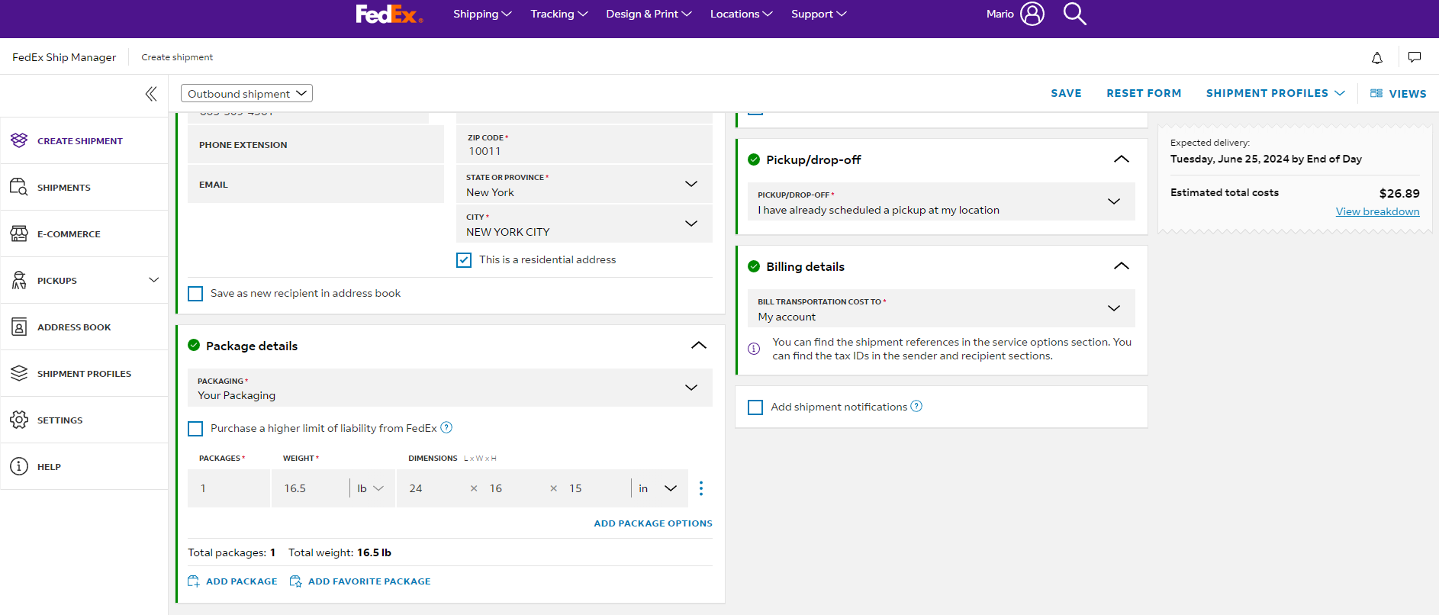Viewport: 1439px width, 615px height.
Task: Open State or Province dropdown
Action: click(x=584, y=184)
